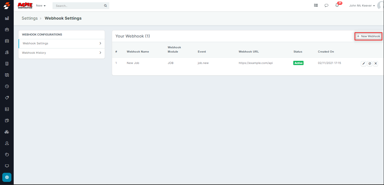Edit the New Job webhook with pencil icon

[x=363, y=64]
